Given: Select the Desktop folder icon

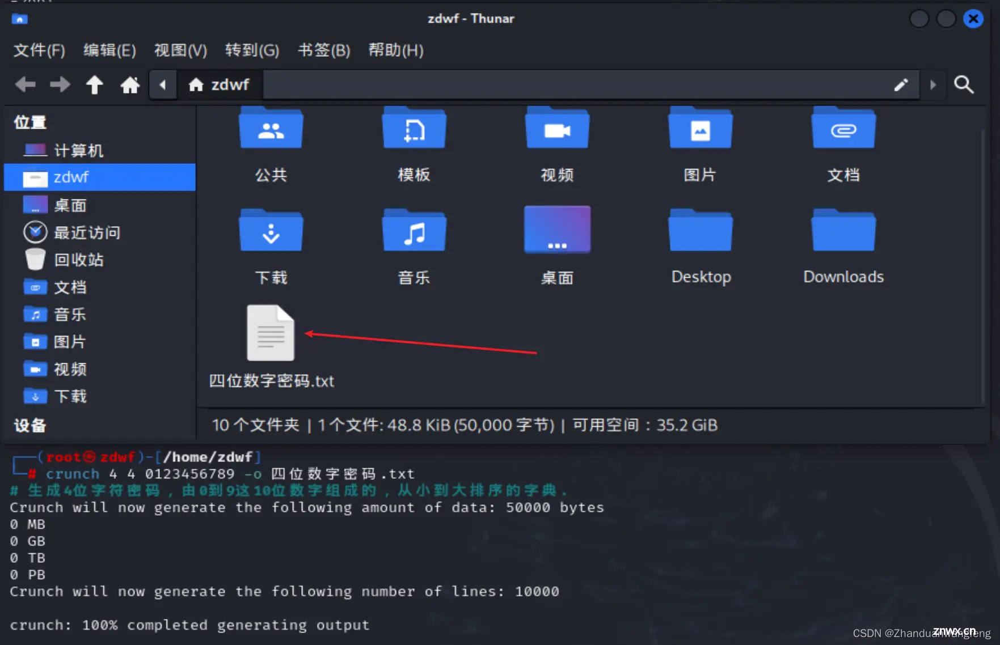Looking at the screenshot, I should click(x=701, y=230).
